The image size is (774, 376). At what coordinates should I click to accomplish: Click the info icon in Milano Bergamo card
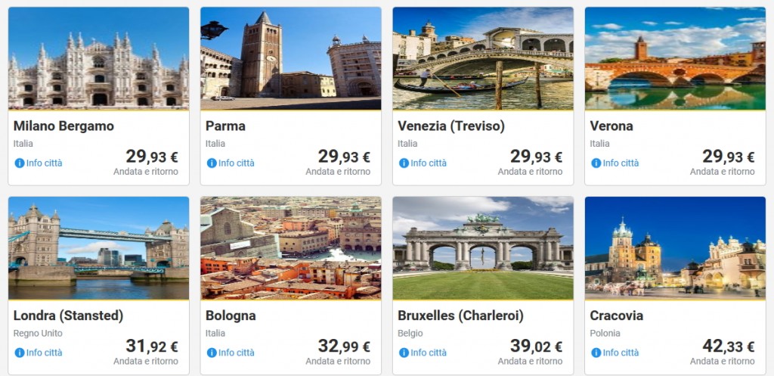click(20, 163)
